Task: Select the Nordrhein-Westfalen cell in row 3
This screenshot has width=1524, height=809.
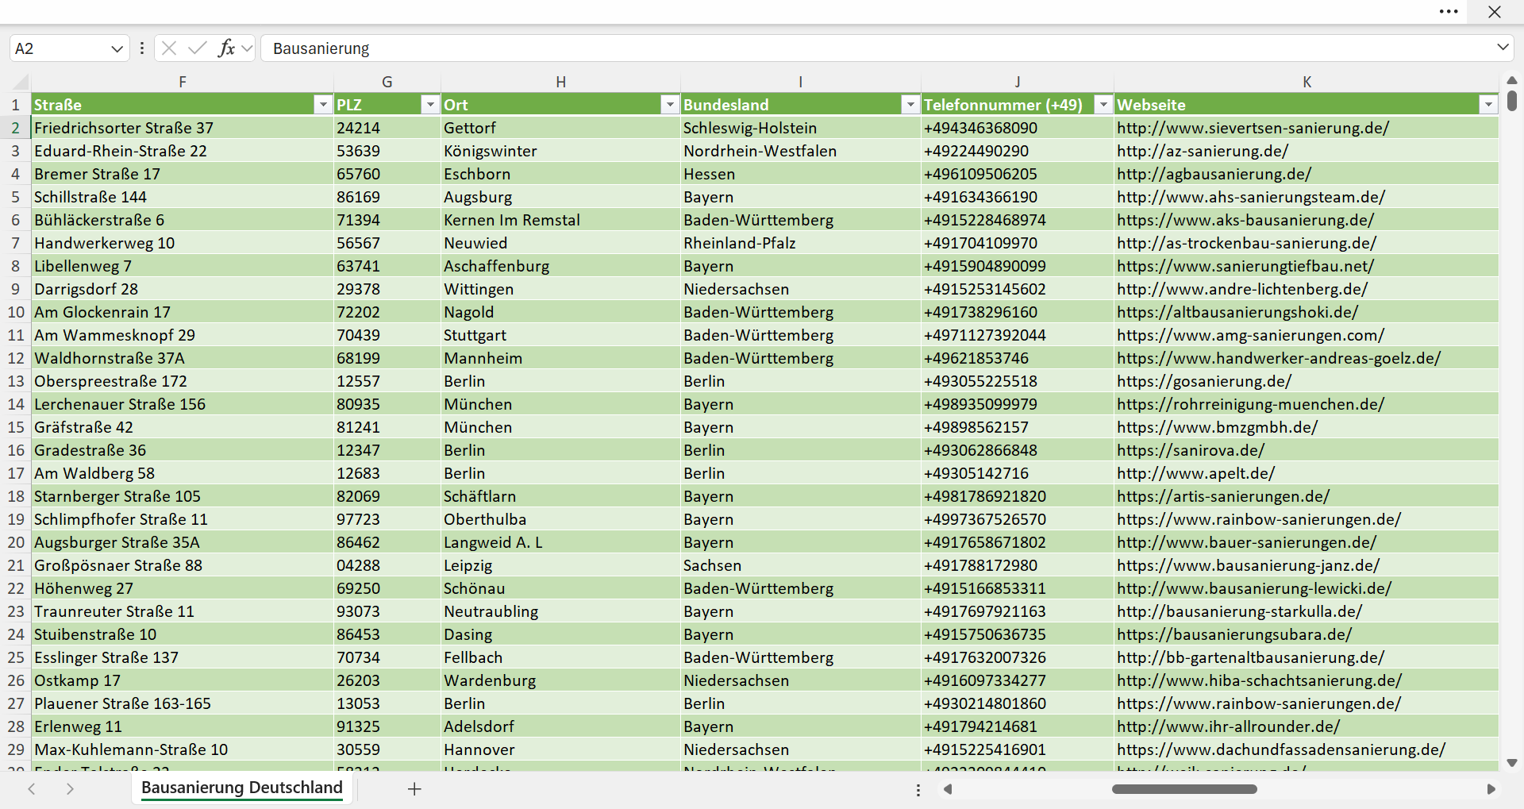Action: (x=801, y=151)
